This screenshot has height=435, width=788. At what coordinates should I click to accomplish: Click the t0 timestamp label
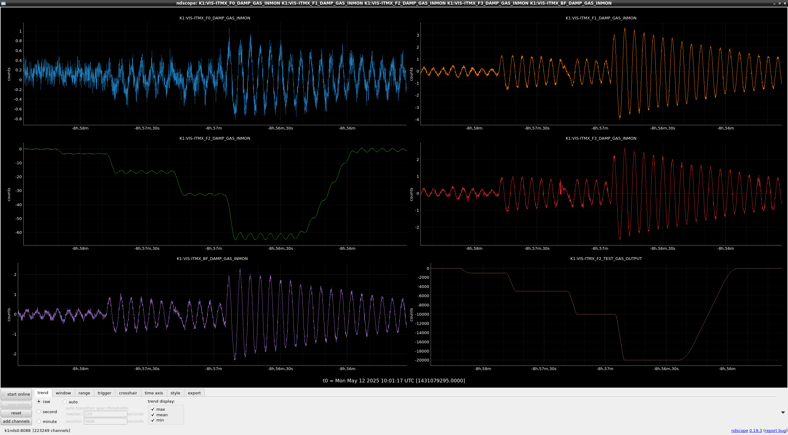click(394, 381)
